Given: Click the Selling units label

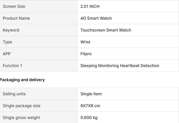Looking at the screenshot, I should click(14, 94).
